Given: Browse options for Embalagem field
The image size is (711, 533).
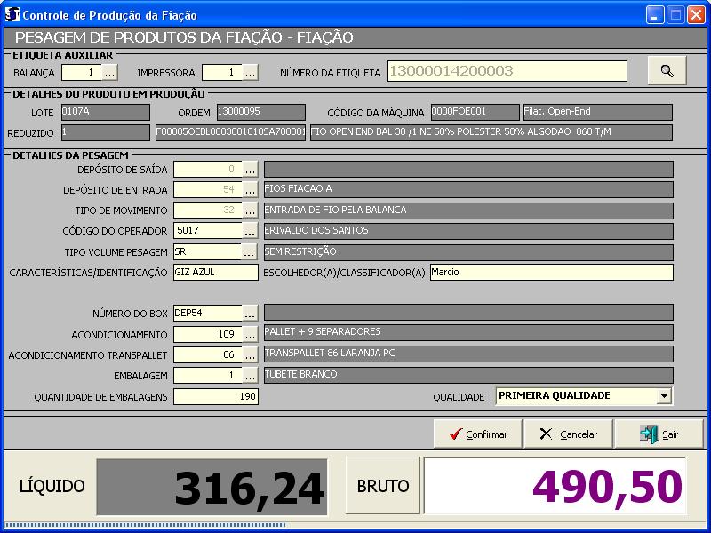Looking at the screenshot, I should coord(251,376).
